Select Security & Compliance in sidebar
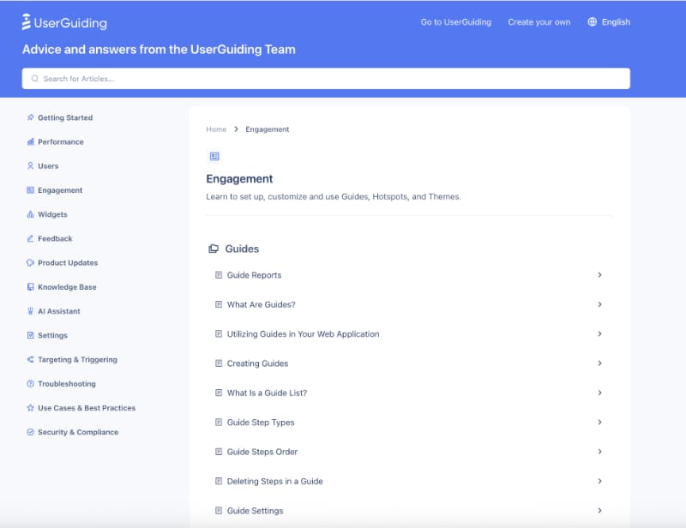 tap(78, 432)
